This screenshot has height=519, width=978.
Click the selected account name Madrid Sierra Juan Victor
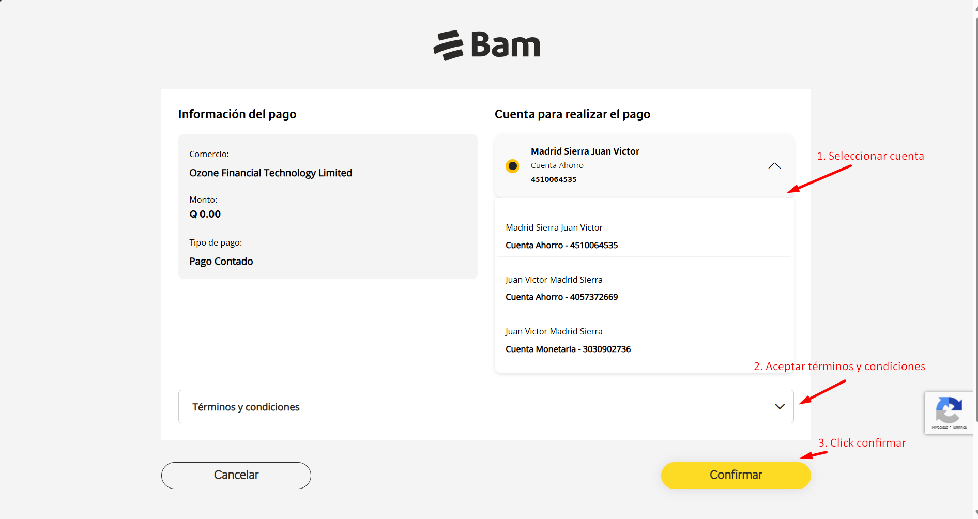click(x=585, y=151)
